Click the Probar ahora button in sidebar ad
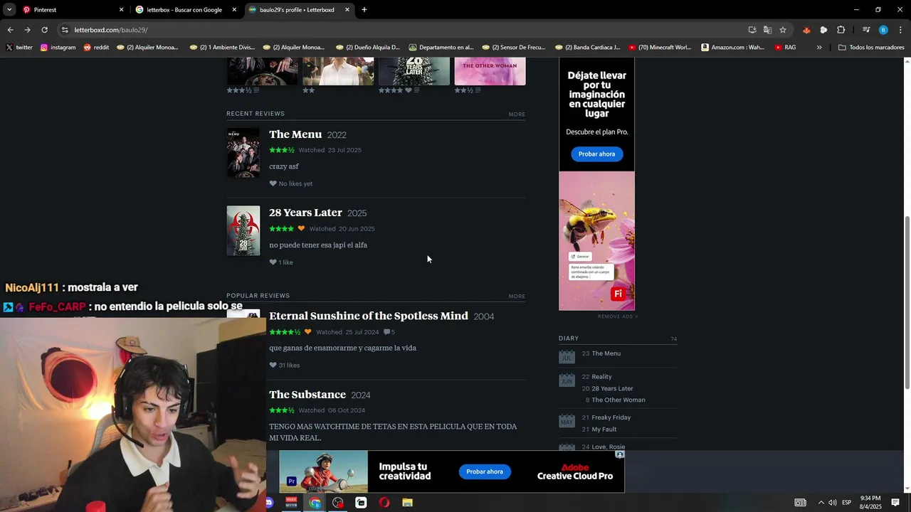 596,154
